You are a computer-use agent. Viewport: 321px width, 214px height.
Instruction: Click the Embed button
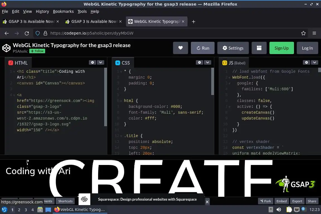(281, 201)
